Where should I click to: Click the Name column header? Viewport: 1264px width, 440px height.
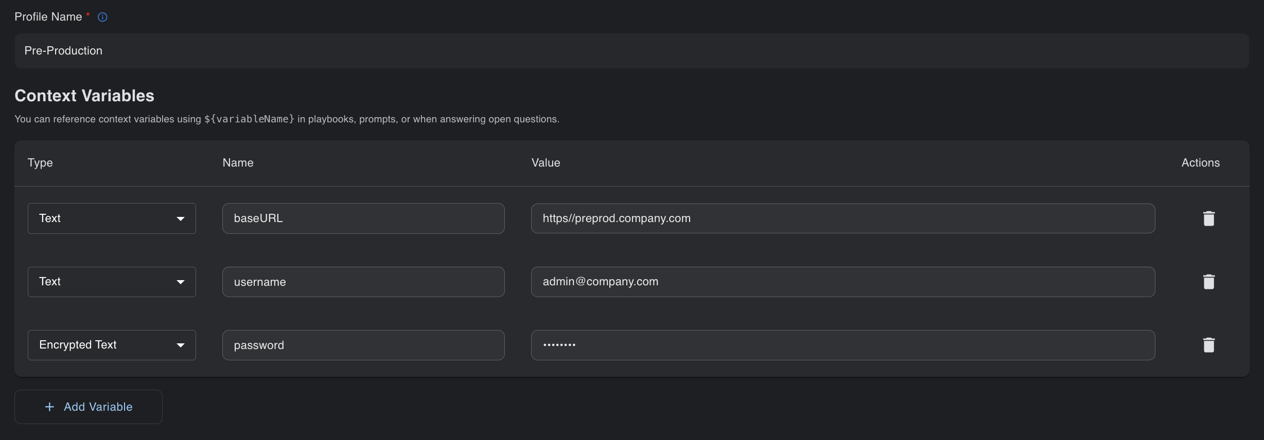pos(238,163)
